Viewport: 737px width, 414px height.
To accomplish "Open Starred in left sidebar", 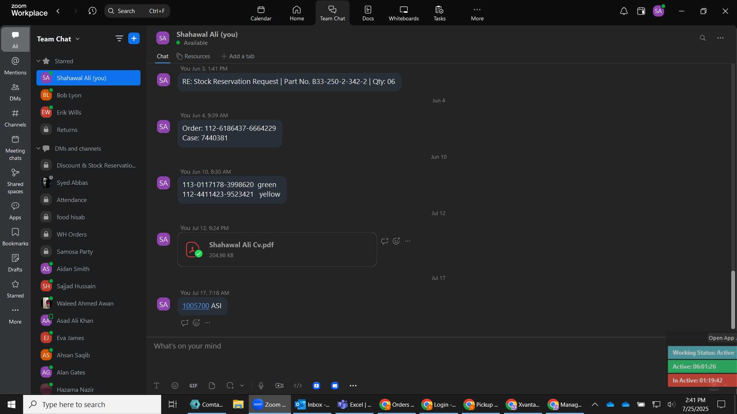I will point(15,289).
